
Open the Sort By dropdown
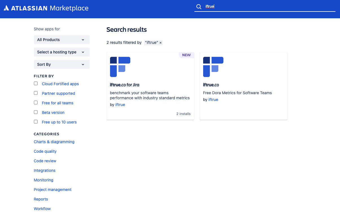point(62,64)
